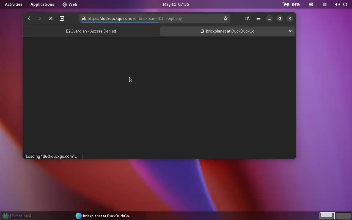Select the brickplanet at DuckDuckGo tab
Screen dimensions: 352x220
[227, 31]
